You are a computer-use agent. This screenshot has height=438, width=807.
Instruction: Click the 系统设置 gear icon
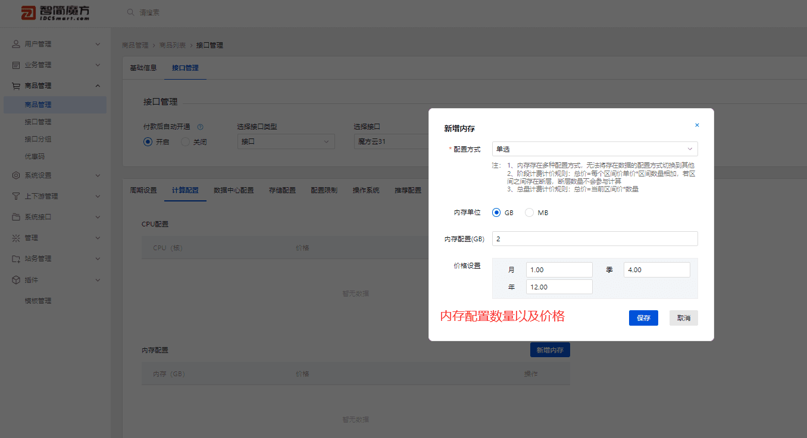point(16,175)
